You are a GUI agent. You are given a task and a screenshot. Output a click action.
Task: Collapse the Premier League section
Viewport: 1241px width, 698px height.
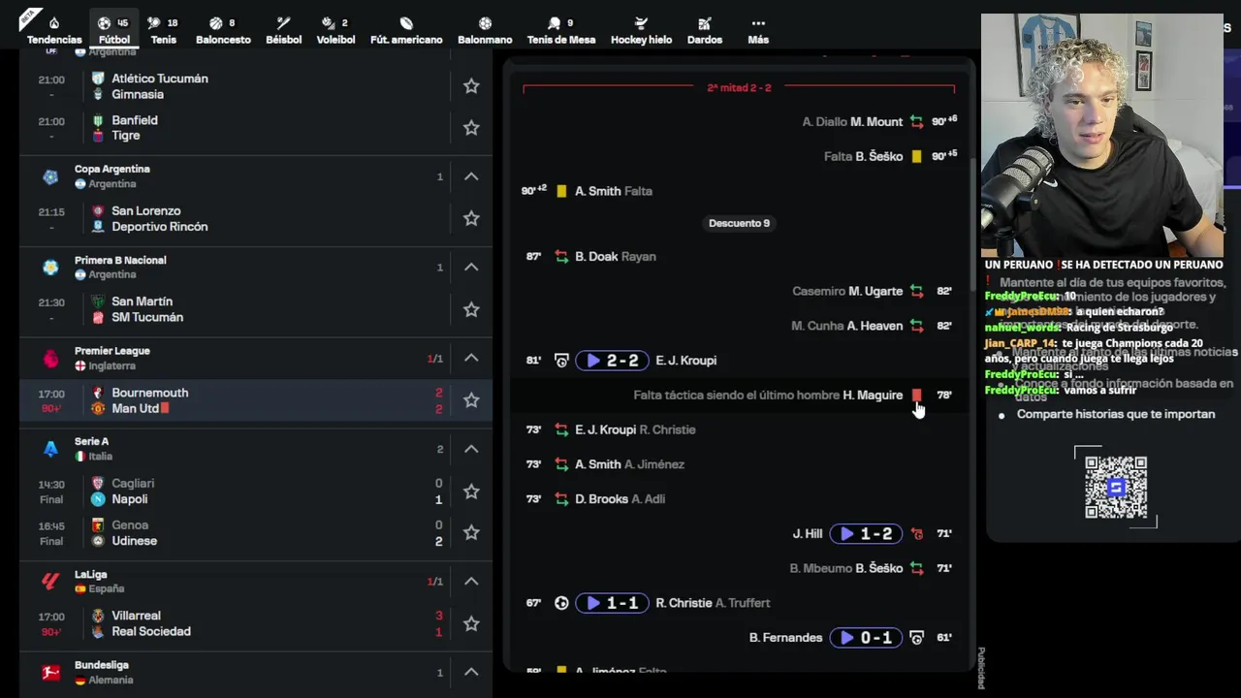point(471,359)
